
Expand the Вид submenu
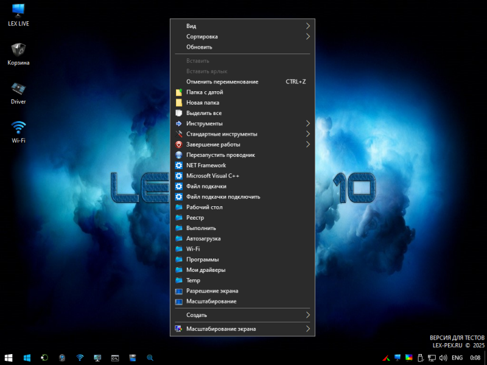click(242, 26)
